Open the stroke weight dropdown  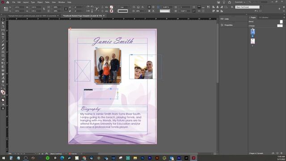129,7
